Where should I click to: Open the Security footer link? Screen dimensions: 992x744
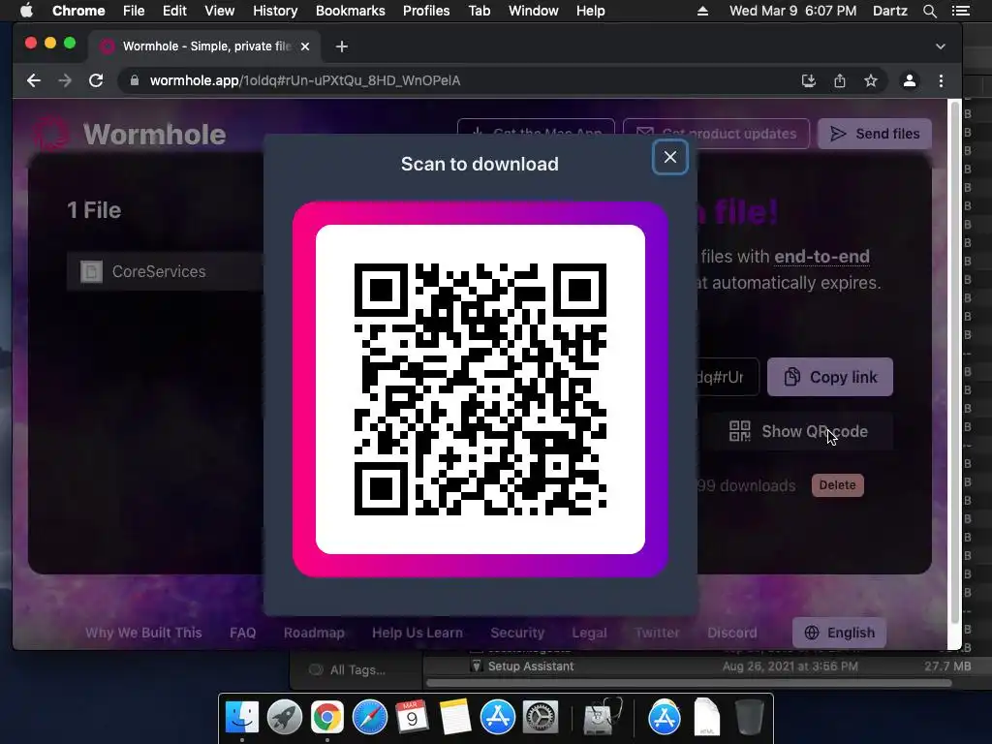coord(517,633)
